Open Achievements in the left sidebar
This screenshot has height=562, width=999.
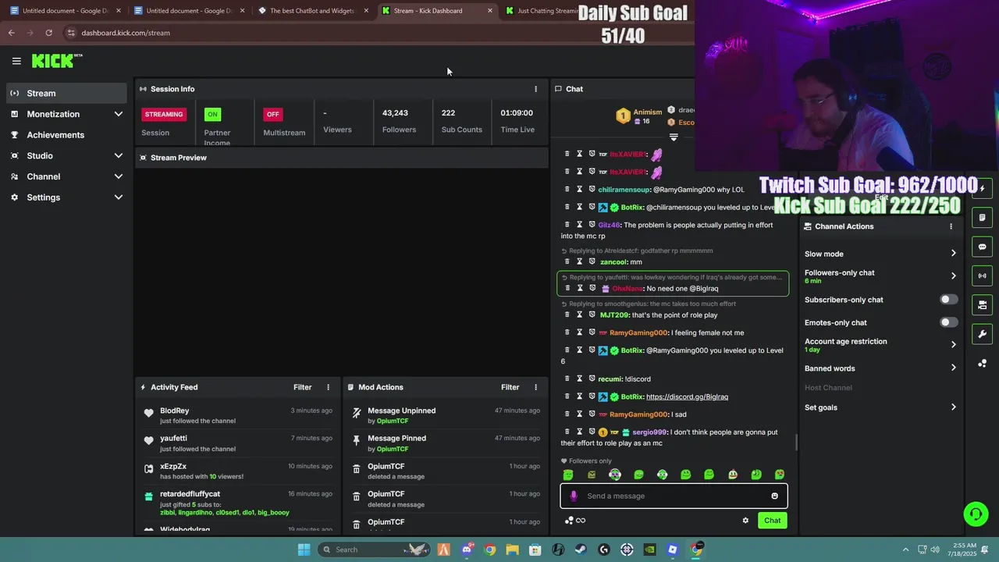pos(66,135)
